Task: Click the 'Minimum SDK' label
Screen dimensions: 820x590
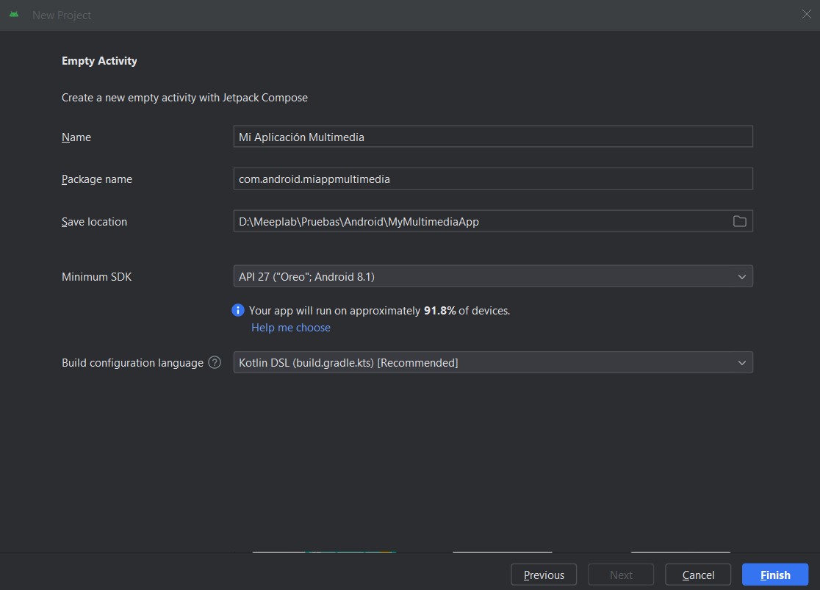Action: click(x=96, y=277)
